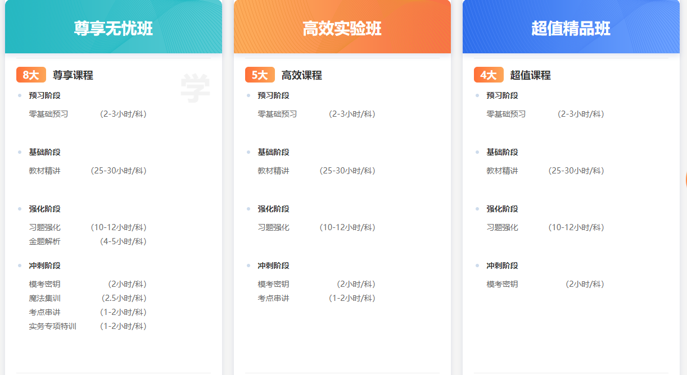Click the 尊享课程 section title
Image resolution: width=687 pixels, height=375 pixels.
(73, 75)
